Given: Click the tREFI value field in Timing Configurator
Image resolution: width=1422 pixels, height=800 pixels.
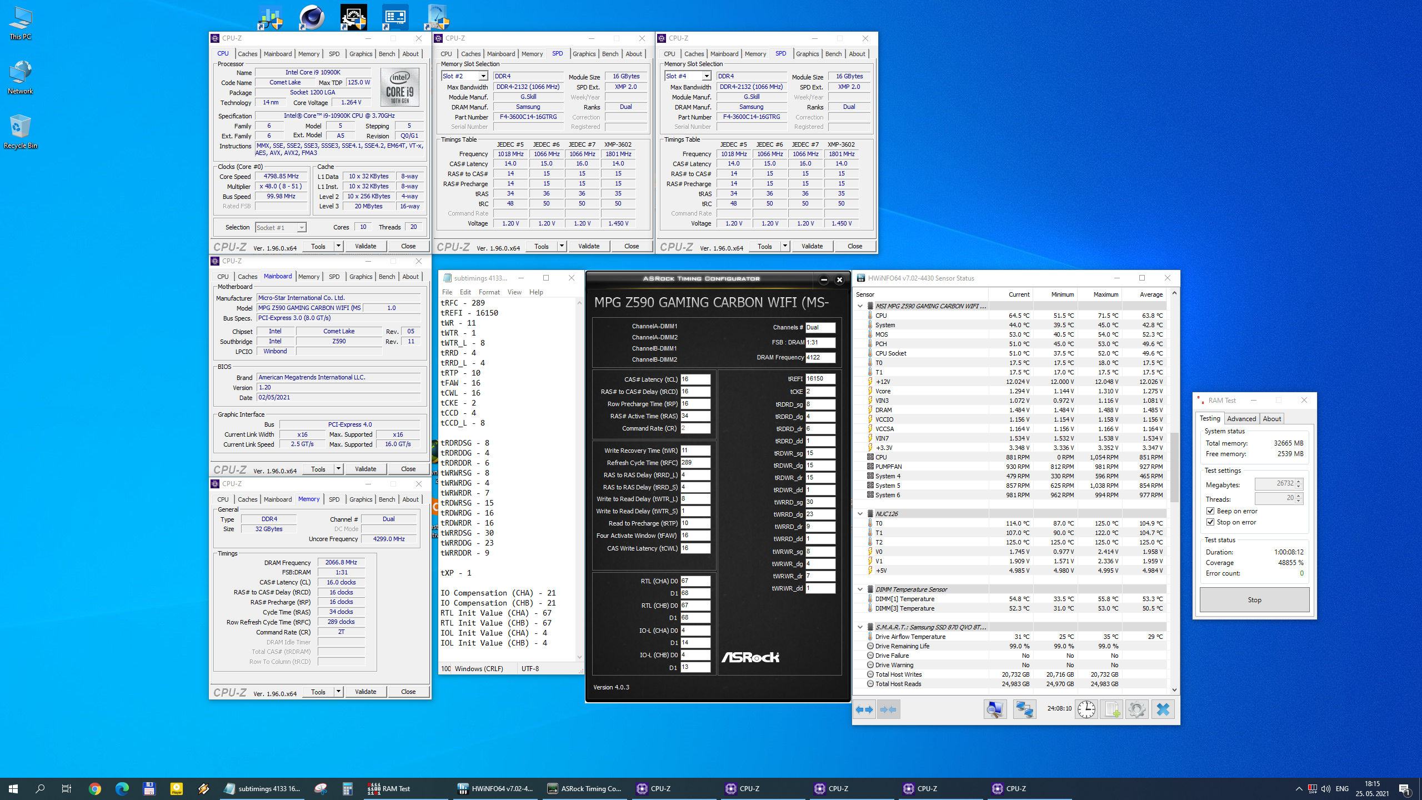Looking at the screenshot, I should point(820,379).
